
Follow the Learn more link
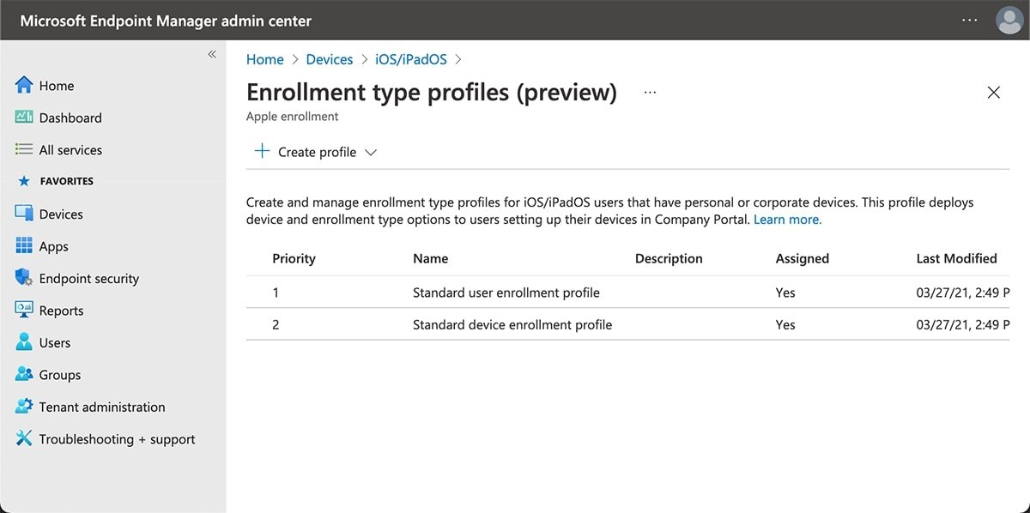pos(787,220)
